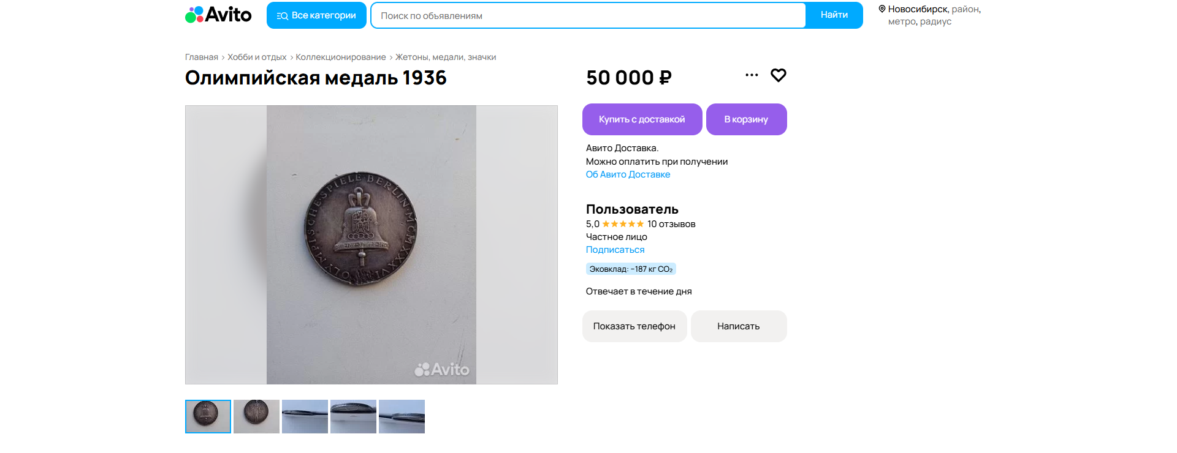Click the search field Поиск по объявлениям

[x=587, y=15]
